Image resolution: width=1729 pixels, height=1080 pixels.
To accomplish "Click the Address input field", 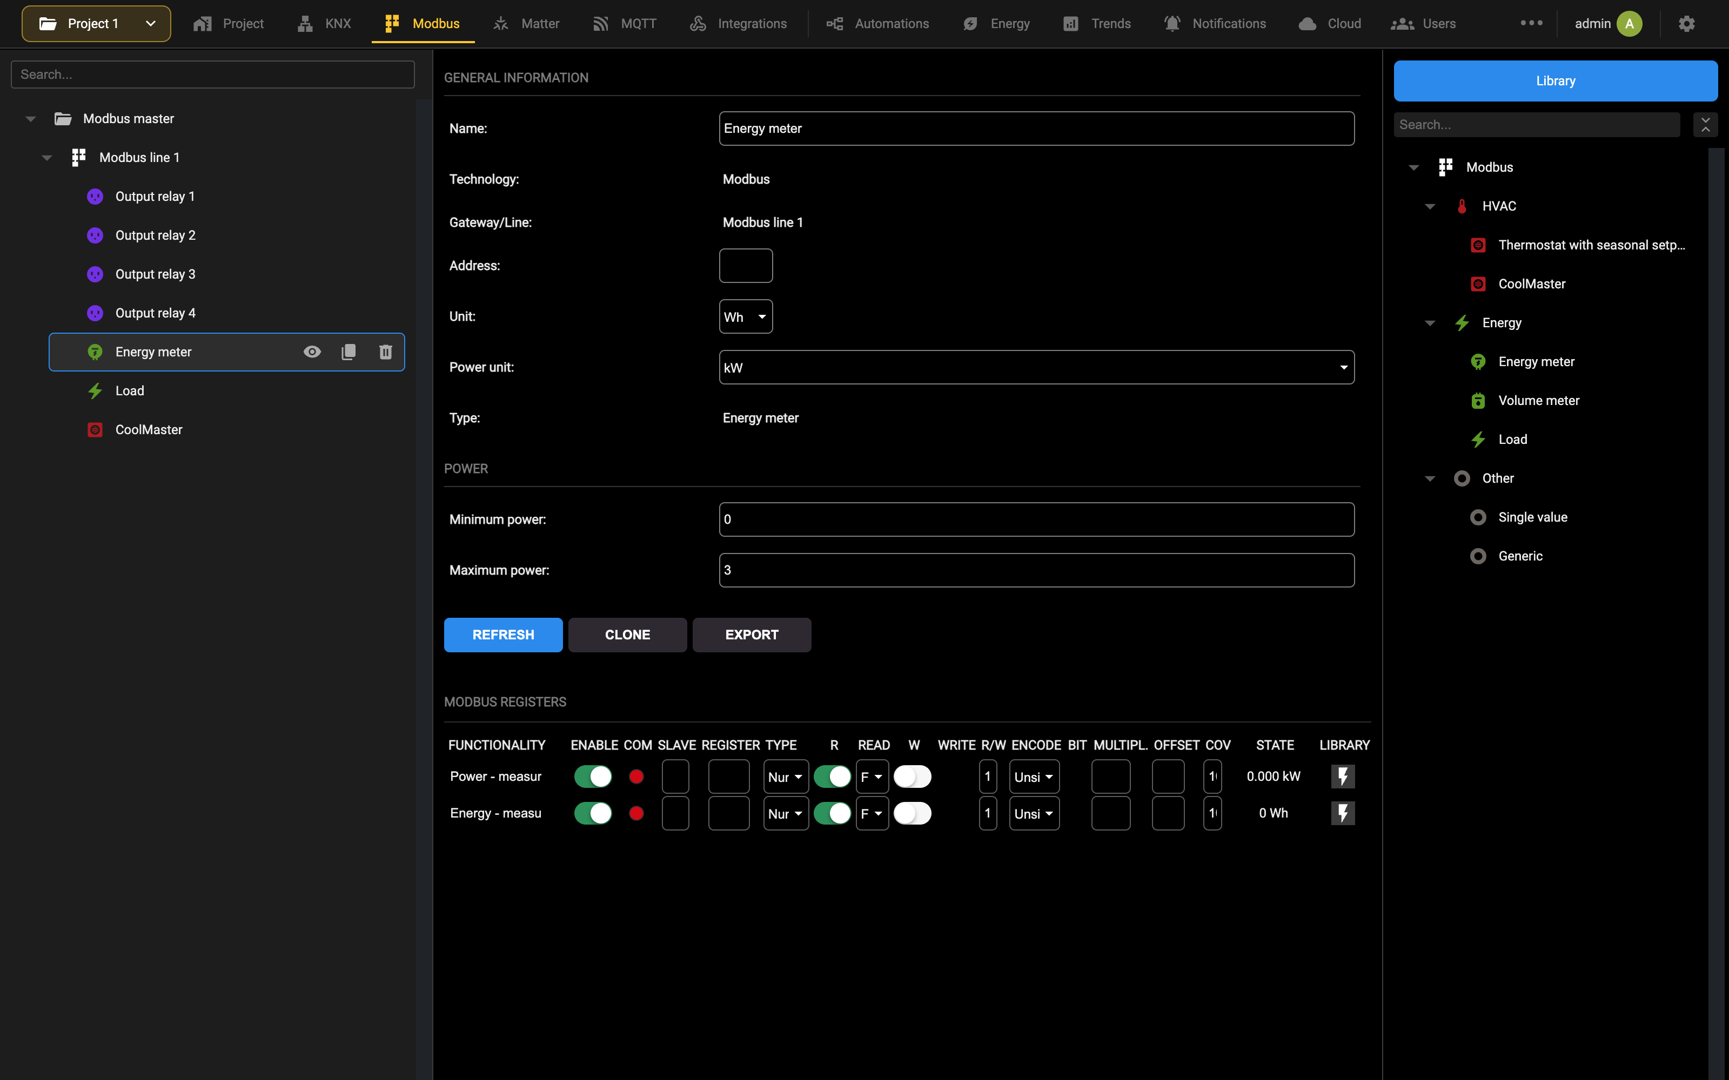I will pyautogui.click(x=746, y=266).
